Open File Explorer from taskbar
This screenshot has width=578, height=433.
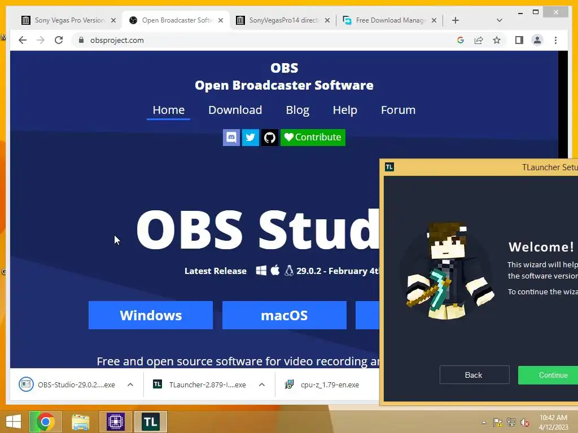[x=80, y=422]
